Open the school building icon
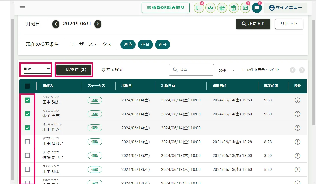The height and width of the screenshot is (184, 316). pyautogui.click(x=222, y=8)
